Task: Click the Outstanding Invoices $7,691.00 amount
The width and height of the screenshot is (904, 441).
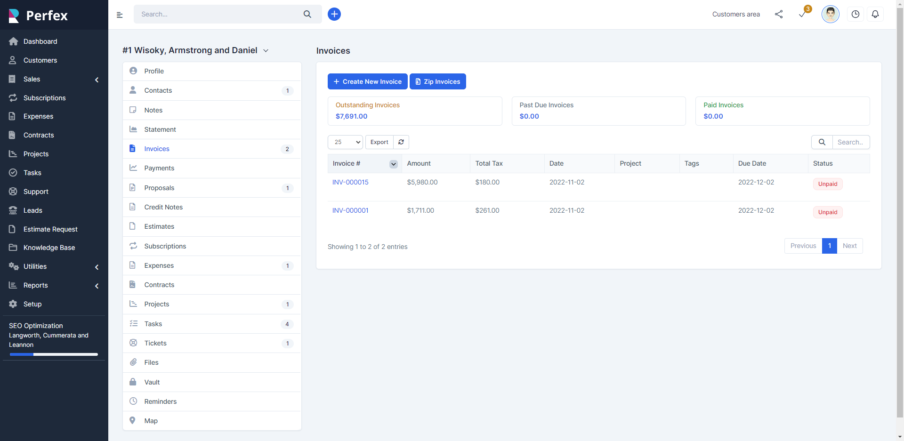Action: [351, 116]
